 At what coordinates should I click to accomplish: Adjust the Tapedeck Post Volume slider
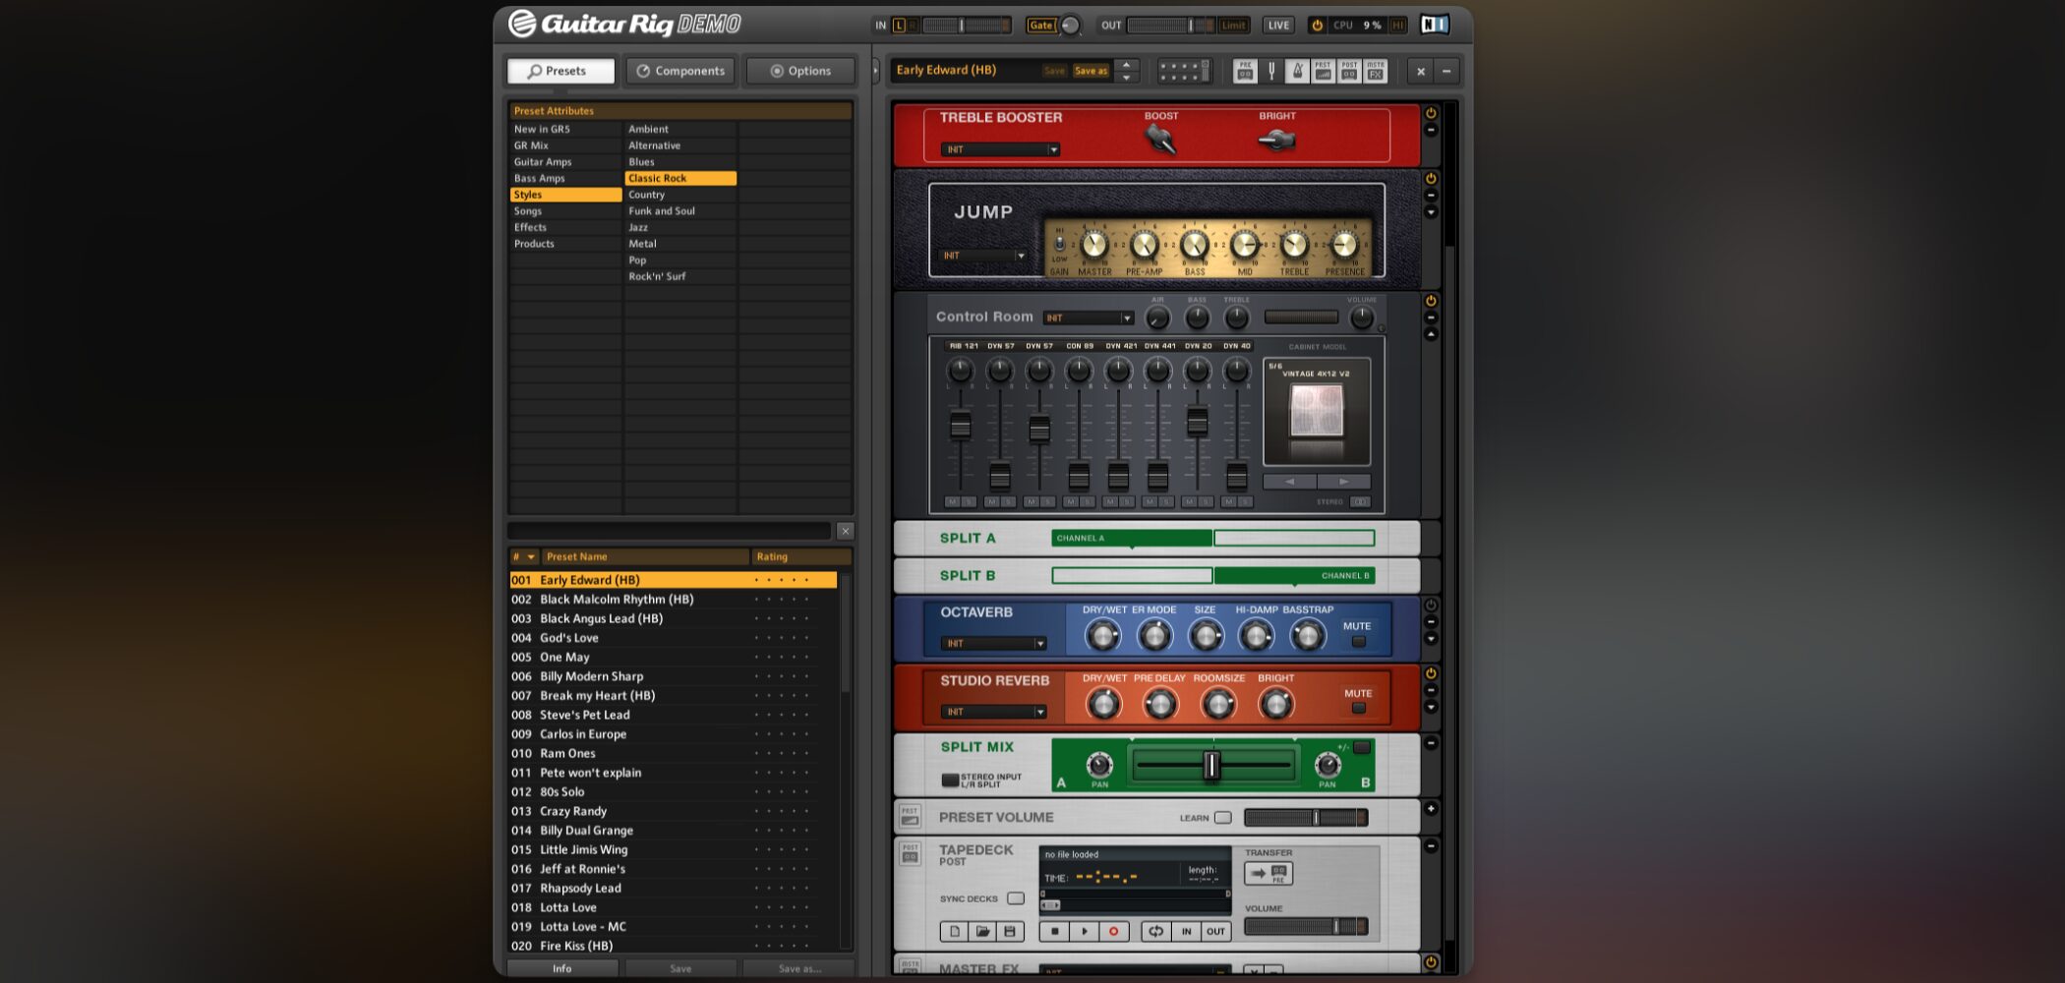point(1306,926)
